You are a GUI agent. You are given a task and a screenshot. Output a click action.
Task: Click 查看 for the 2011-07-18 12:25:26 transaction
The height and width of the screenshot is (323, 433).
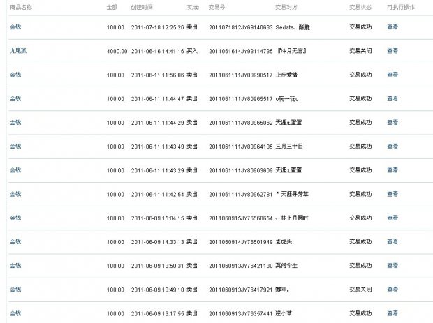click(x=392, y=27)
